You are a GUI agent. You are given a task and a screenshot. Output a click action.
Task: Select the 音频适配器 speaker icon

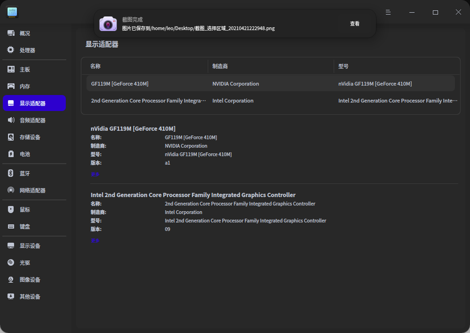coord(11,120)
